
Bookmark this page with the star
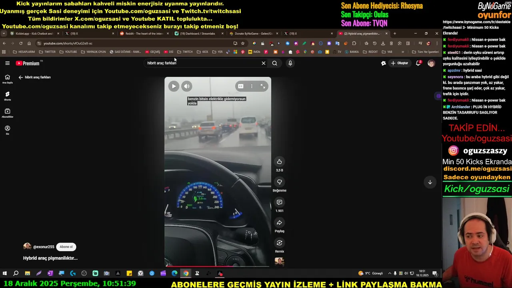pos(243,43)
